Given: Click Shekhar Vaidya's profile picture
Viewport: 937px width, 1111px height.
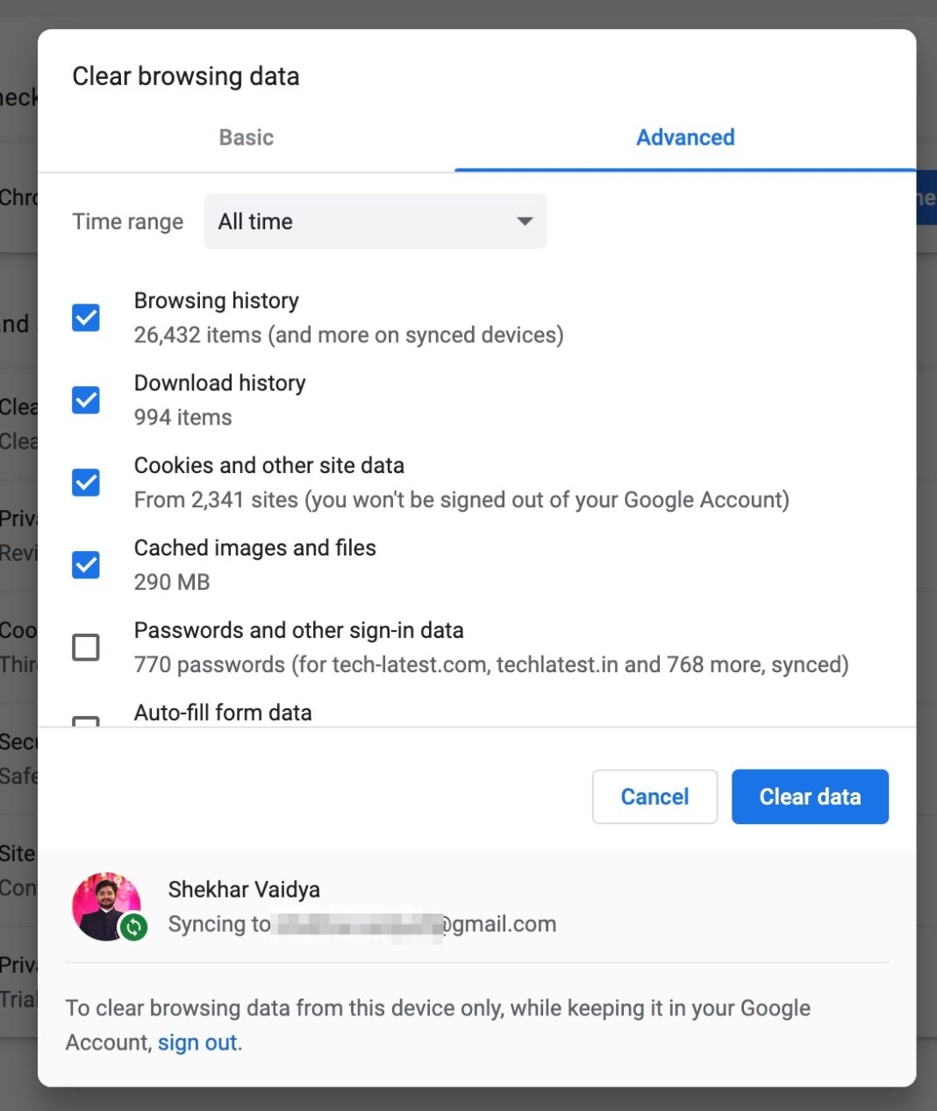Looking at the screenshot, I should [x=106, y=907].
